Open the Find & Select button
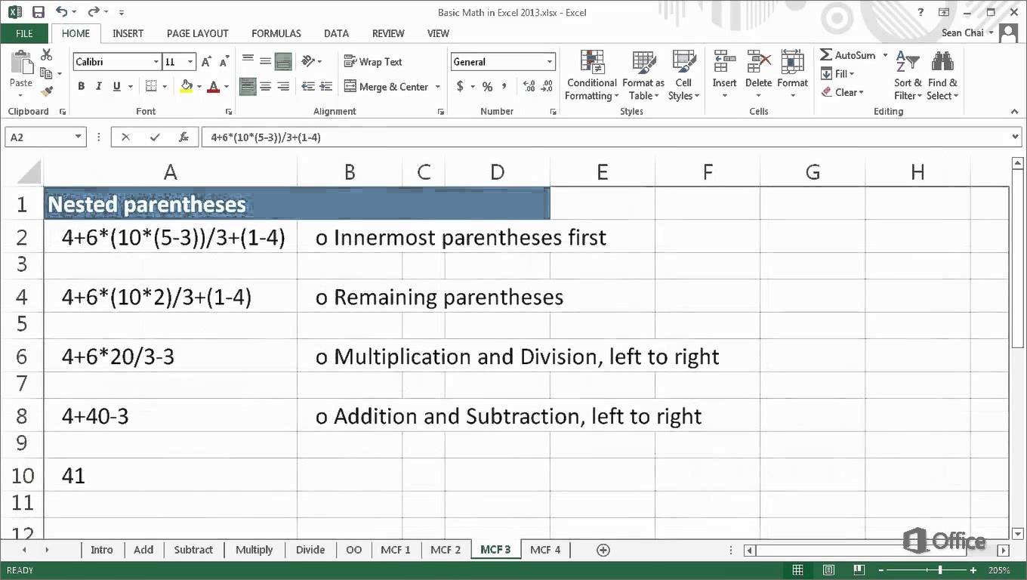1027x580 pixels. point(942,76)
